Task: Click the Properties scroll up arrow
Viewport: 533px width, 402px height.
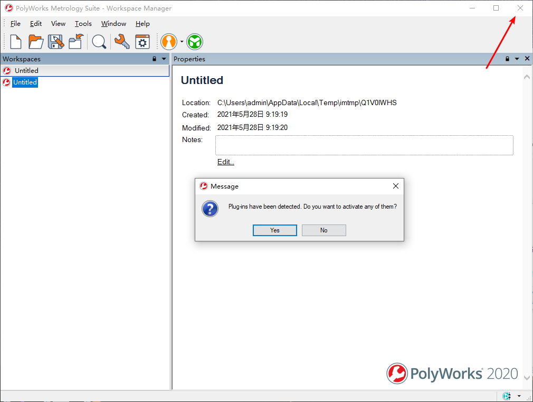Action: click(x=527, y=77)
